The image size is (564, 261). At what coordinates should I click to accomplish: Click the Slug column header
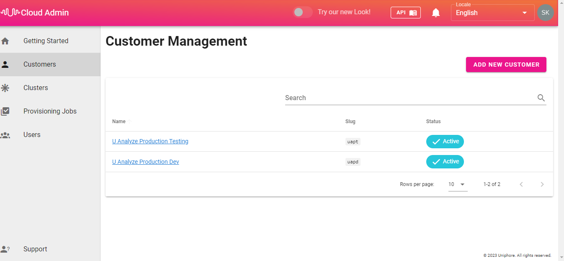350,121
